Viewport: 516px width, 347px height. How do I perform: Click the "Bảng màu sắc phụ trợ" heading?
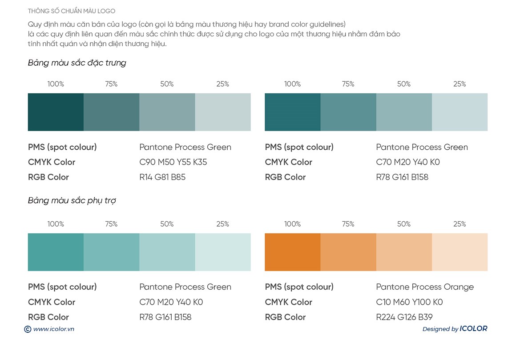72,201
